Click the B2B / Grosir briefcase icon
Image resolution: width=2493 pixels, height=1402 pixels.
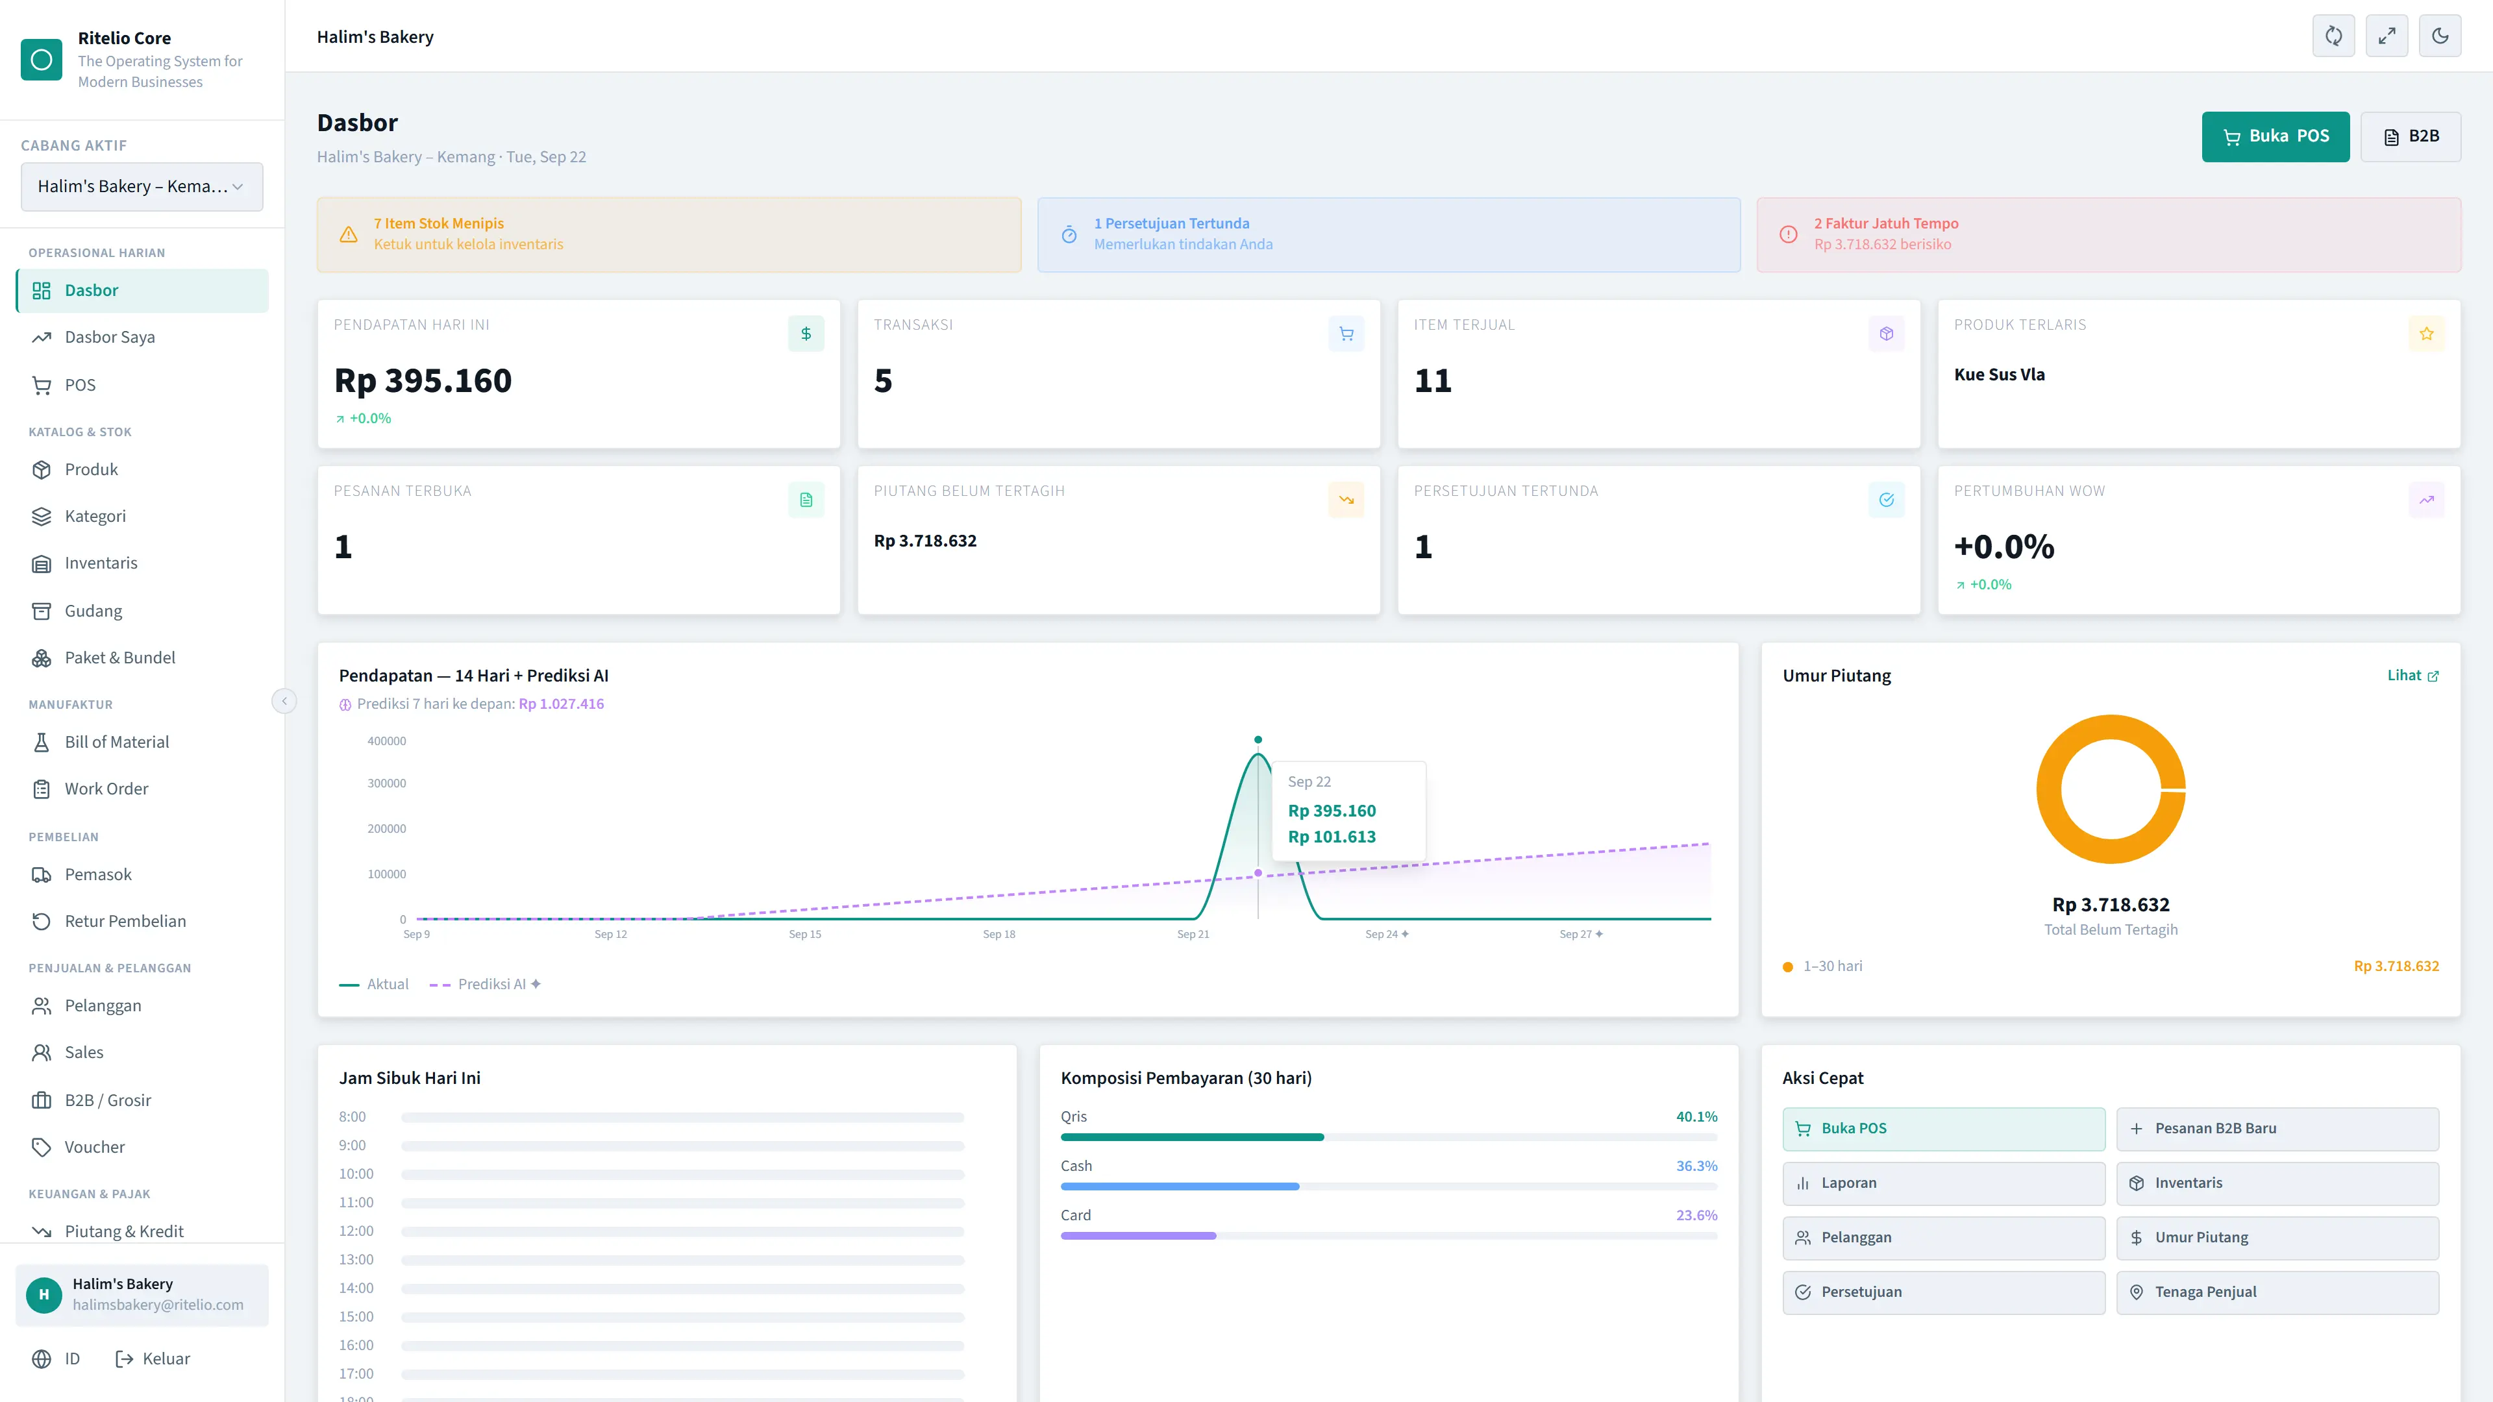tap(42, 1100)
